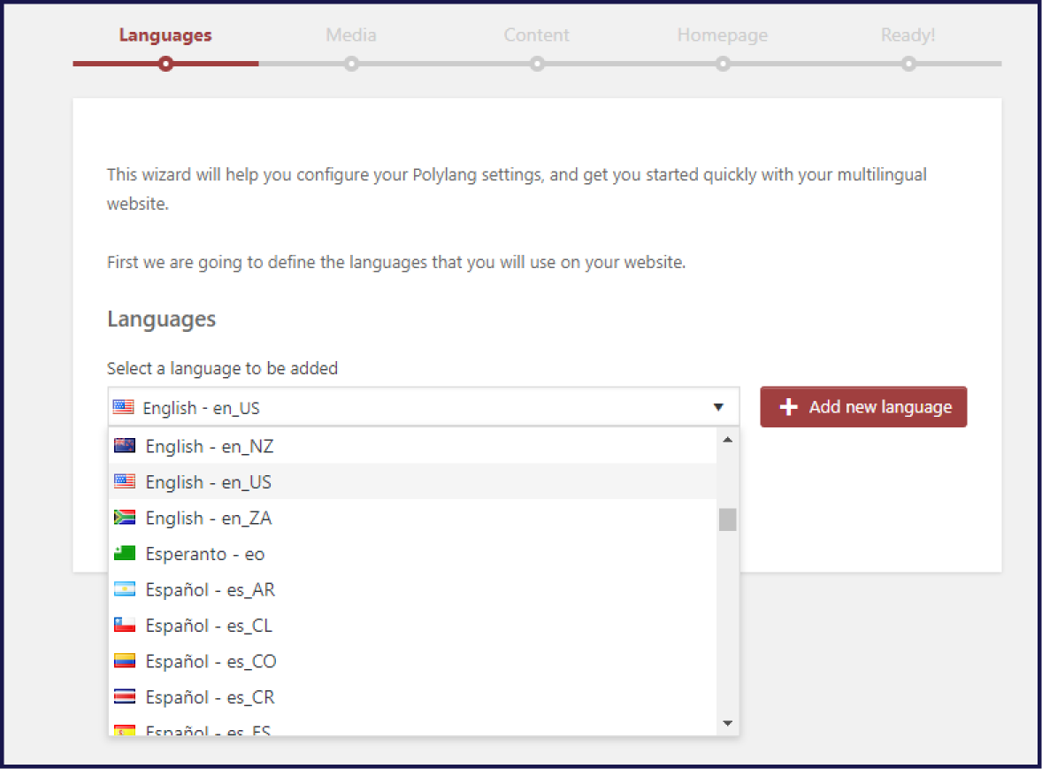Click the Content step circle marker
1042x769 pixels.
pos(537,64)
